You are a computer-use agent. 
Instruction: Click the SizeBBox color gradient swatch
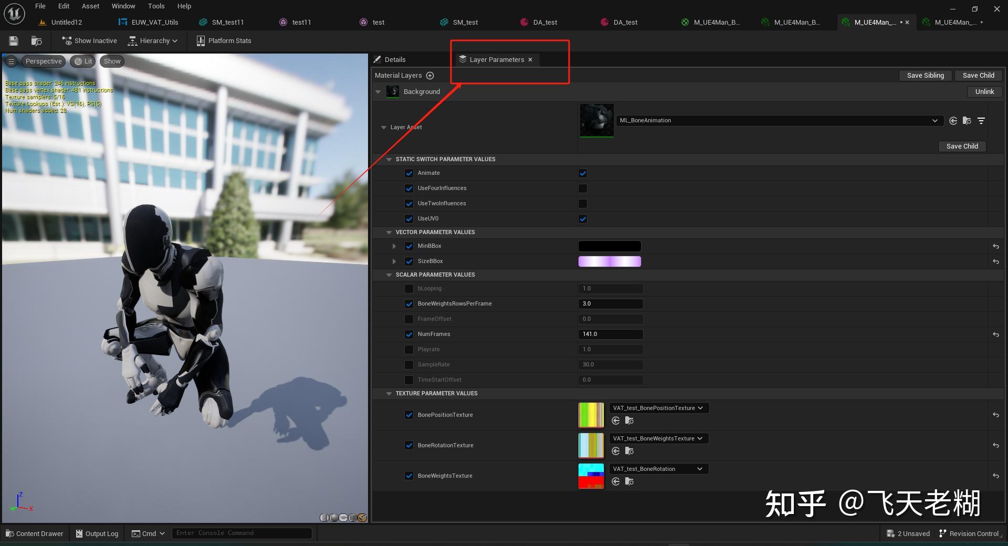[x=610, y=261]
